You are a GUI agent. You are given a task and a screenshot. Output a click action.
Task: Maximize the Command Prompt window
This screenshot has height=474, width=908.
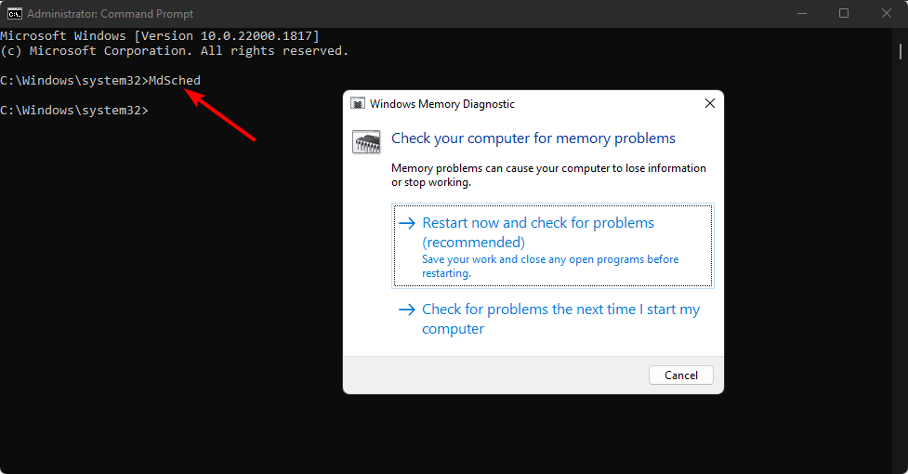coord(844,13)
